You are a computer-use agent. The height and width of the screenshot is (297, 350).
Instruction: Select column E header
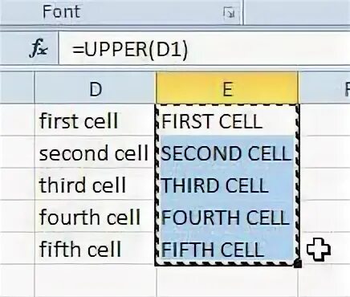[x=227, y=88]
